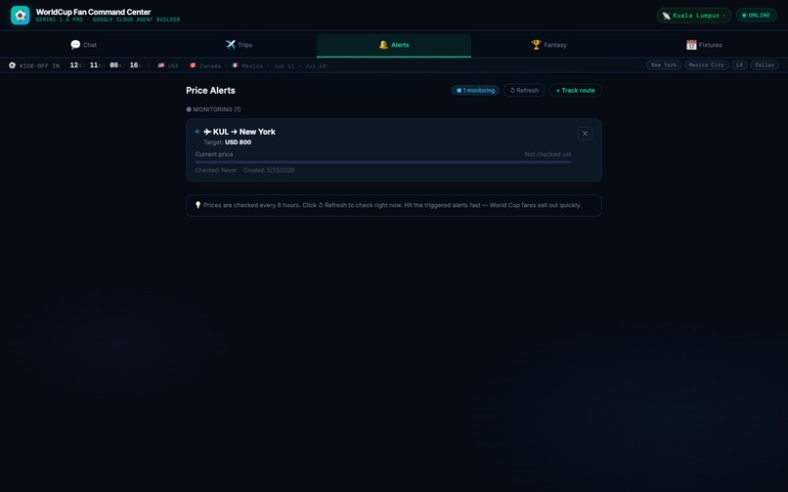The image size is (788, 492).
Task: Click the Price Alerts heading
Action: (x=210, y=91)
